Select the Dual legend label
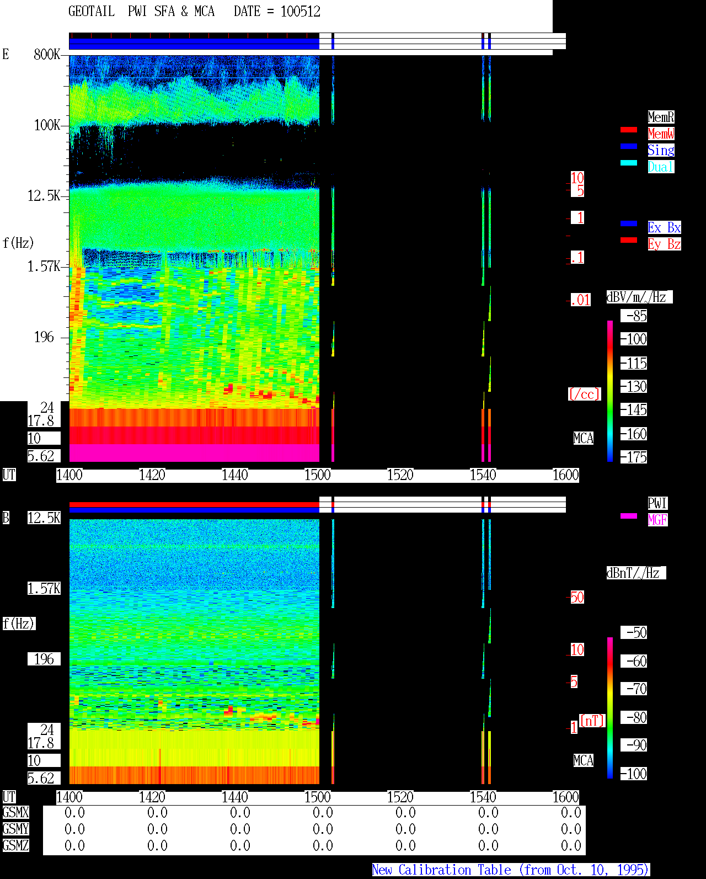706x879 pixels. (661, 167)
